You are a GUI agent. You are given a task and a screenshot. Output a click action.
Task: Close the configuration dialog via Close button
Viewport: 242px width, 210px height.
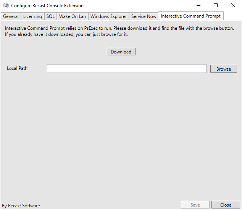point(226,205)
